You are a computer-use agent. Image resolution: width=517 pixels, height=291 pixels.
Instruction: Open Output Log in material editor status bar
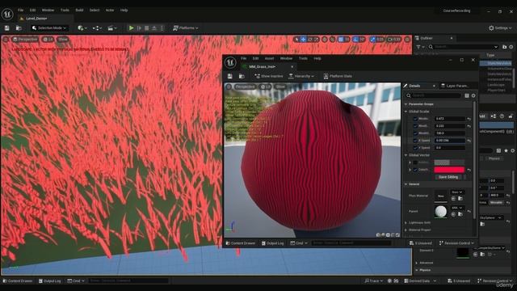(x=273, y=243)
